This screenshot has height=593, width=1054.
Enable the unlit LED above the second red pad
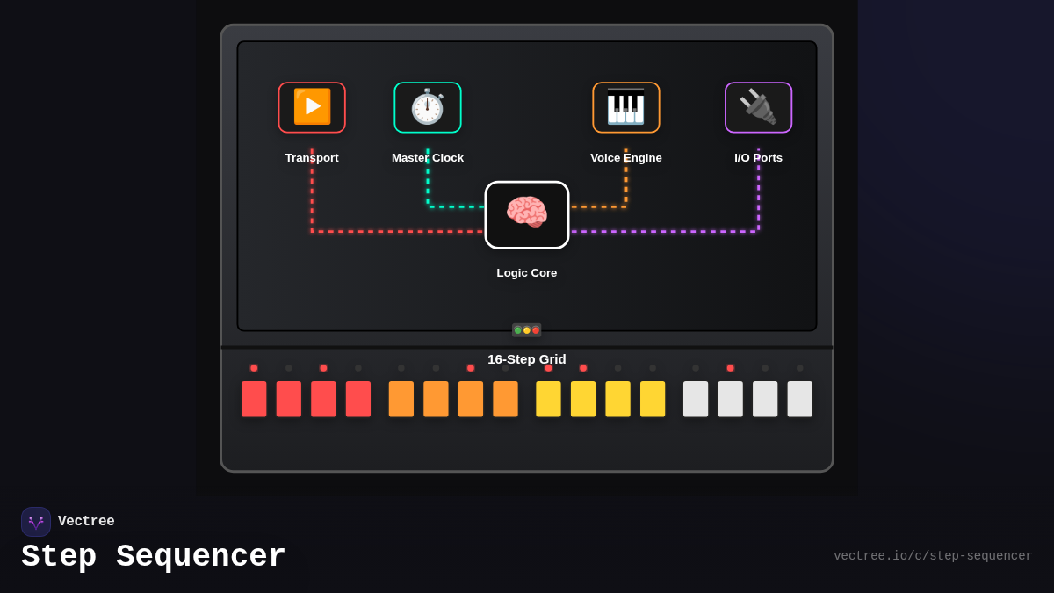[288, 368]
